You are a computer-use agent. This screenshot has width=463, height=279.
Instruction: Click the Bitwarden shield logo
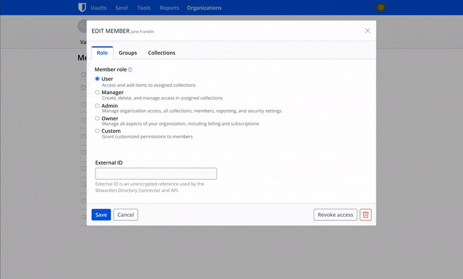pos(82,8)
